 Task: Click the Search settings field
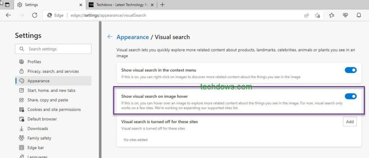53,49
